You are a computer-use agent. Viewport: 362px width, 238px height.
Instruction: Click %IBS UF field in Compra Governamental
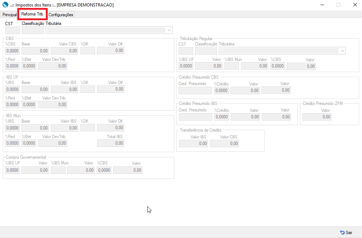[13, 170]
